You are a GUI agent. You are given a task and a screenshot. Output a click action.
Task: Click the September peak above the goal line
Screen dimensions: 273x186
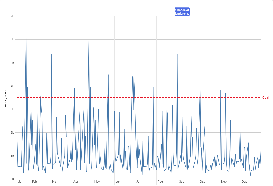(x=177, y=54)
